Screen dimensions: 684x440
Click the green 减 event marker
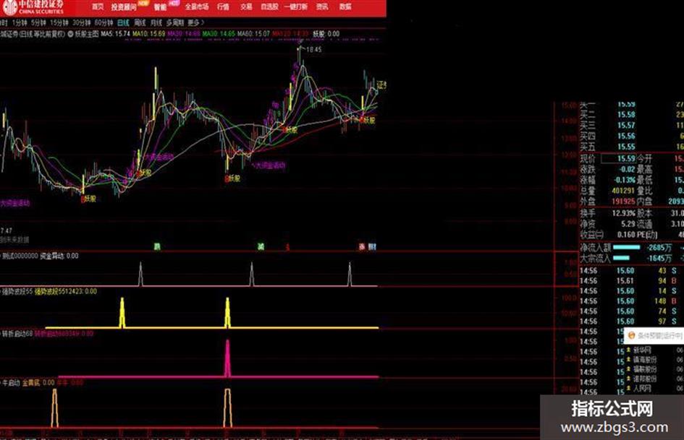click(x=261, y=246)
